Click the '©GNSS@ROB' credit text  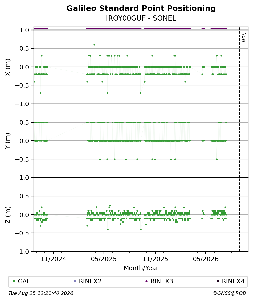click(x=229, y=293)
